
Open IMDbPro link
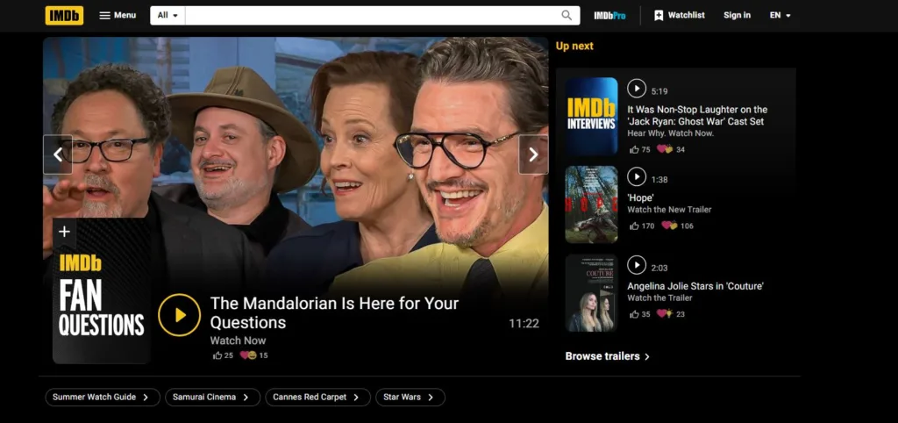tap(609, 16)
